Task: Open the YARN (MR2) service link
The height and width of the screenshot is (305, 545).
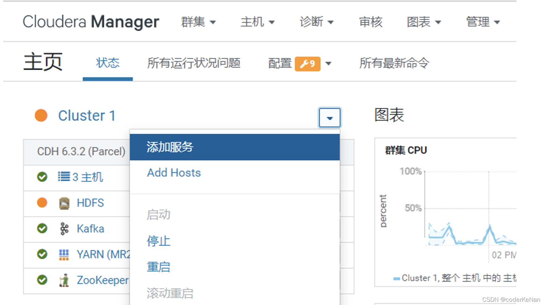Action: click(x=103, y=254)
